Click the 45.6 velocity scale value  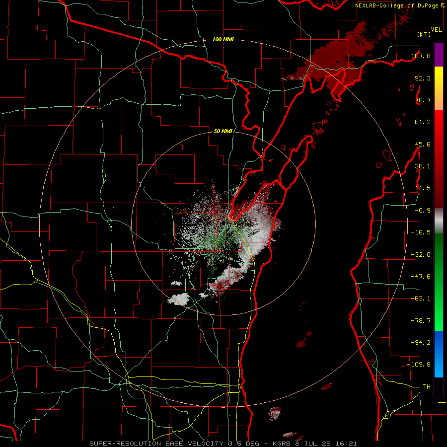click(423, 144)
